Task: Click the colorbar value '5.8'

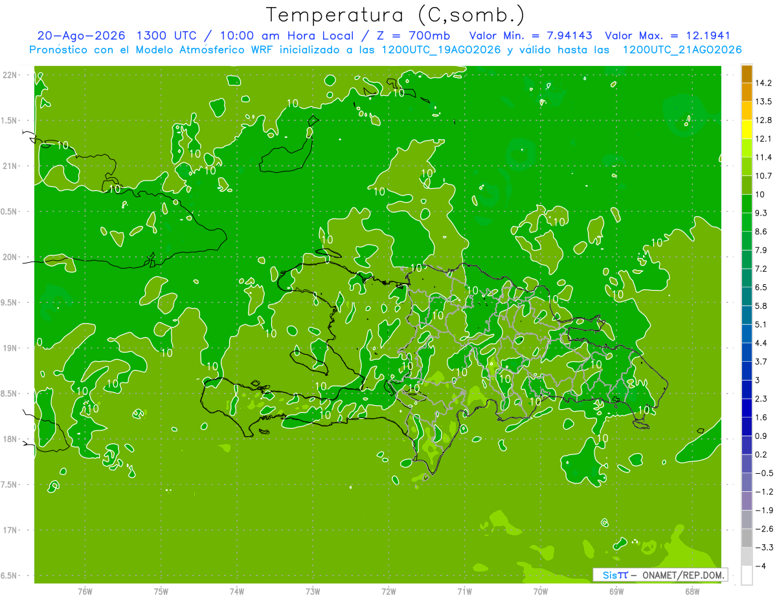Action: pyautogui.click(x=761, y=306)
